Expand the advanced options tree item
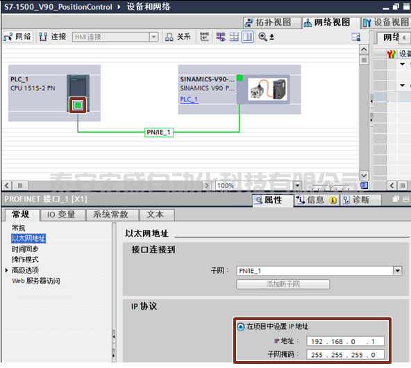411x368 pixels. (x=6, y=270)
